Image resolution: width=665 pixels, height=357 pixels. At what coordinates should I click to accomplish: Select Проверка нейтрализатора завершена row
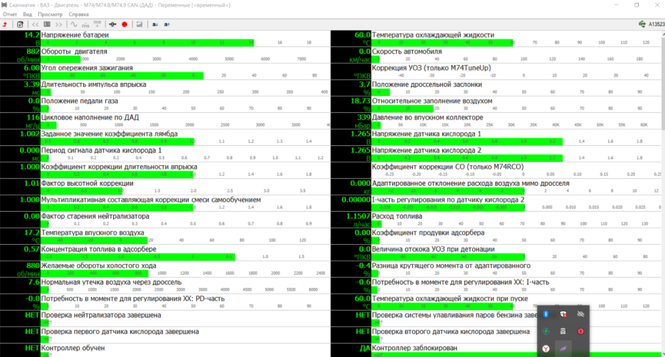165,319
